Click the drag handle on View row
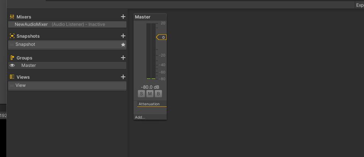 coord(11,86)
